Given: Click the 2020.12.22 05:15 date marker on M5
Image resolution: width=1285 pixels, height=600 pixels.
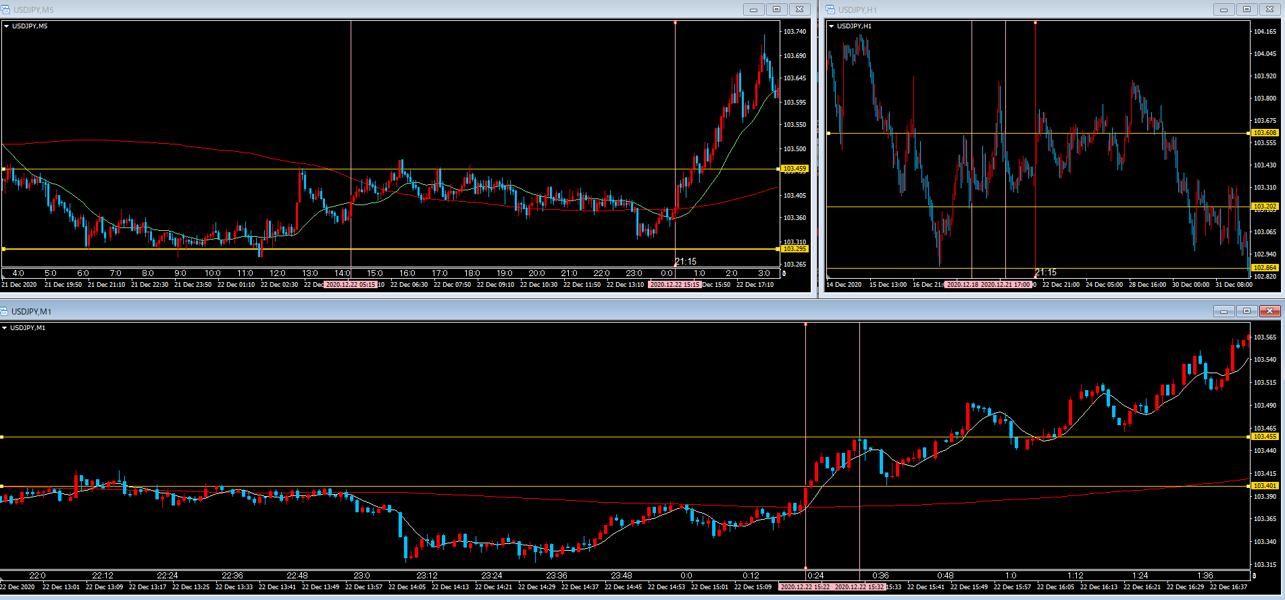Looking at the screenshot, I should tap(350, 285).
